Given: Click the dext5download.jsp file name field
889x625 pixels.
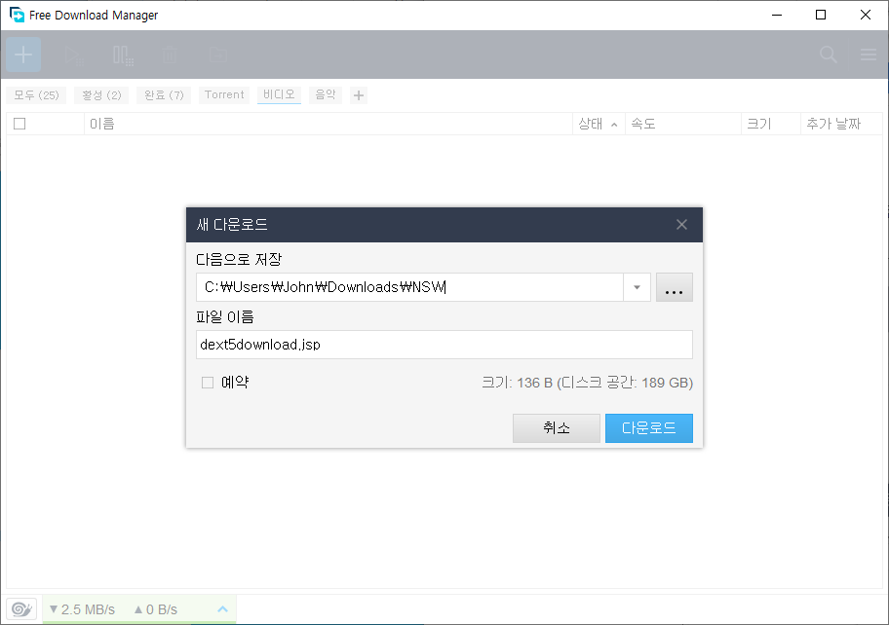Looking at the screenshot, I should [x=444, y=345].
